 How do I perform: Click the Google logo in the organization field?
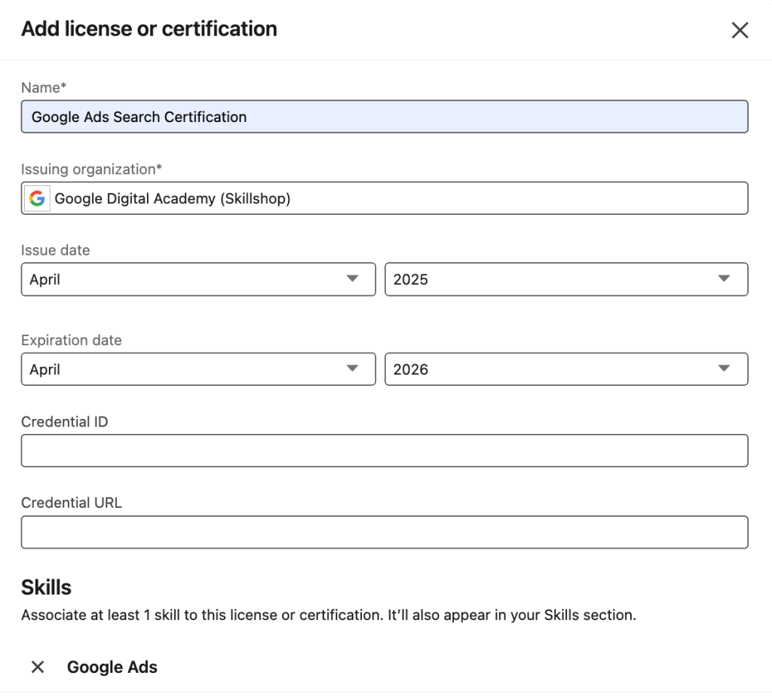38,198
